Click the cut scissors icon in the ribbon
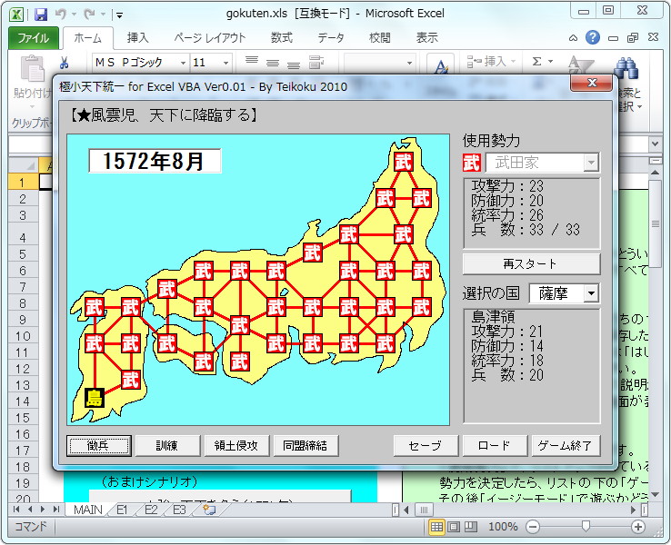 (x=64, y=63)
